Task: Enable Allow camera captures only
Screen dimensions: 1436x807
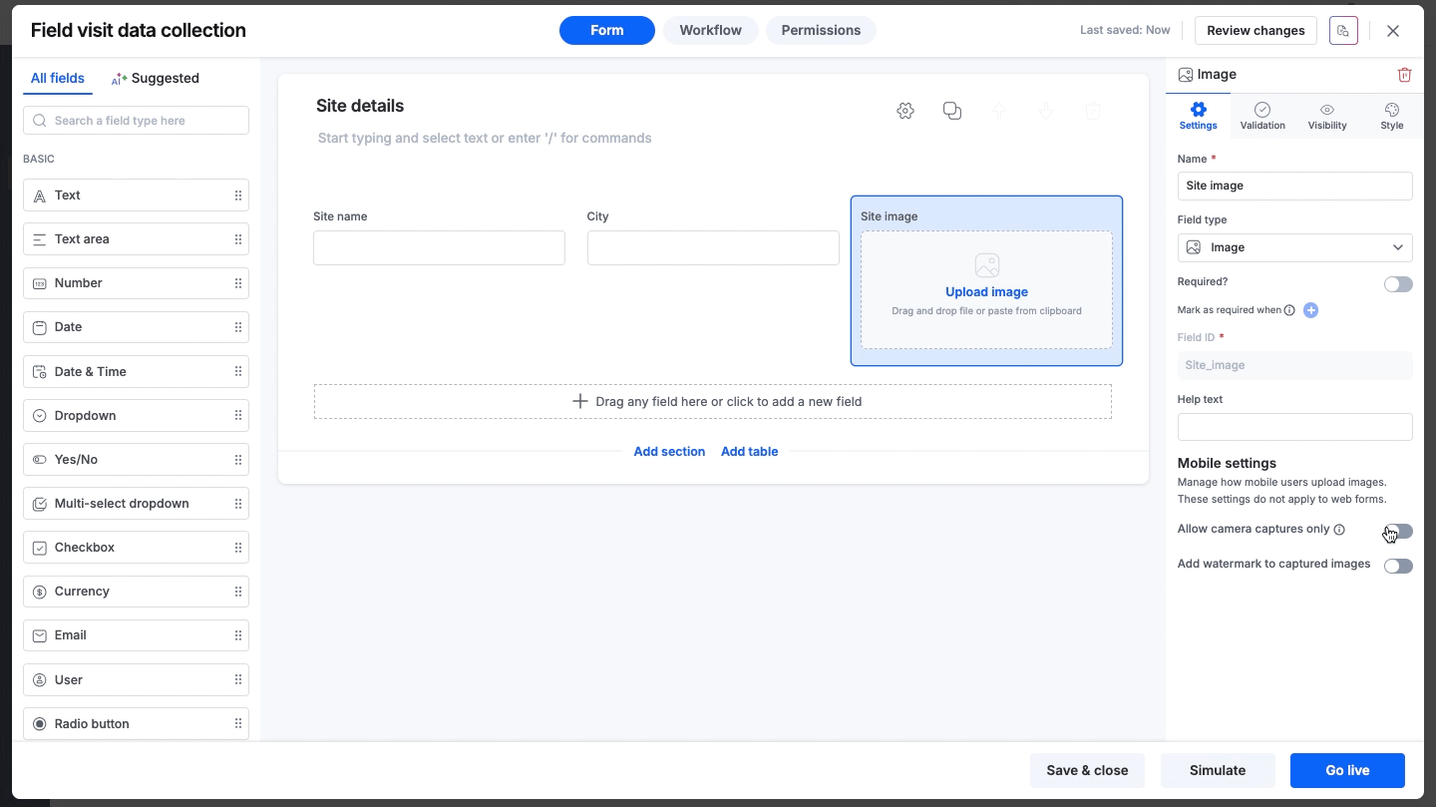Action: [1397, 532]
